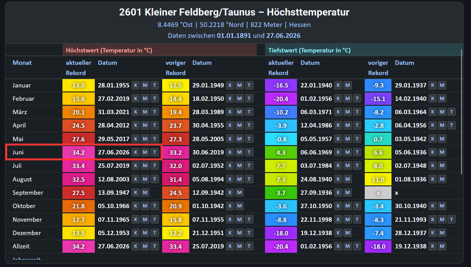Click the M button next to 13.09.1947
The height and width of the screenshot is (267, 471).
tap(145, 193)
